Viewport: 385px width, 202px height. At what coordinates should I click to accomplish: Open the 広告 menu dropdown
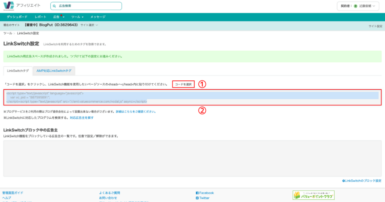pos(58,17)
